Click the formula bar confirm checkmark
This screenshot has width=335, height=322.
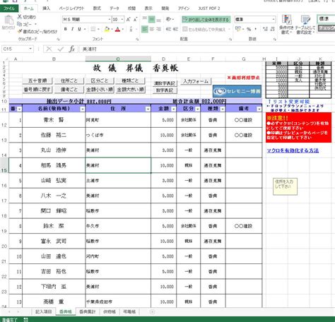pos(61,49)
